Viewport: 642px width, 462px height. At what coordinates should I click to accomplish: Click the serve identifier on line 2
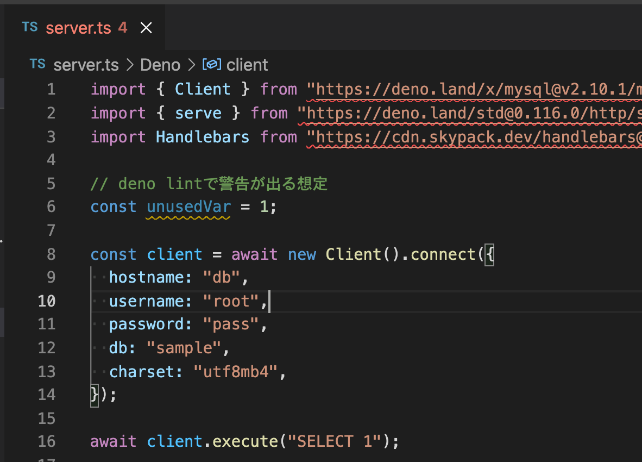(x=198, y=113)
